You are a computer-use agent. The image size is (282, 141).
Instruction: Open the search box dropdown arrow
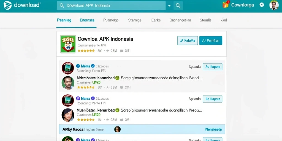tap(169, 6)
